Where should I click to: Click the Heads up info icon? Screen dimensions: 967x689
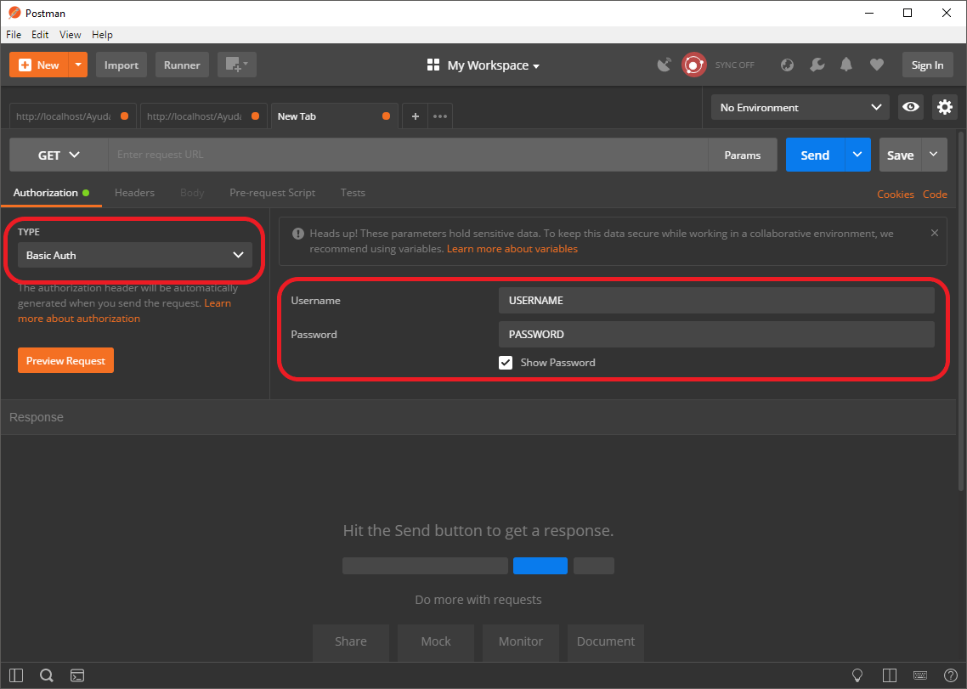pyautogui.click(x=298, y=234)
